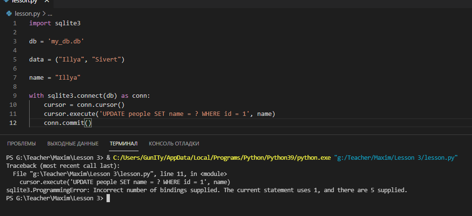Viewport: 472px width, 216px height.
Task: Click line number 9 in the gutter
Action: (x=15, y=96)
